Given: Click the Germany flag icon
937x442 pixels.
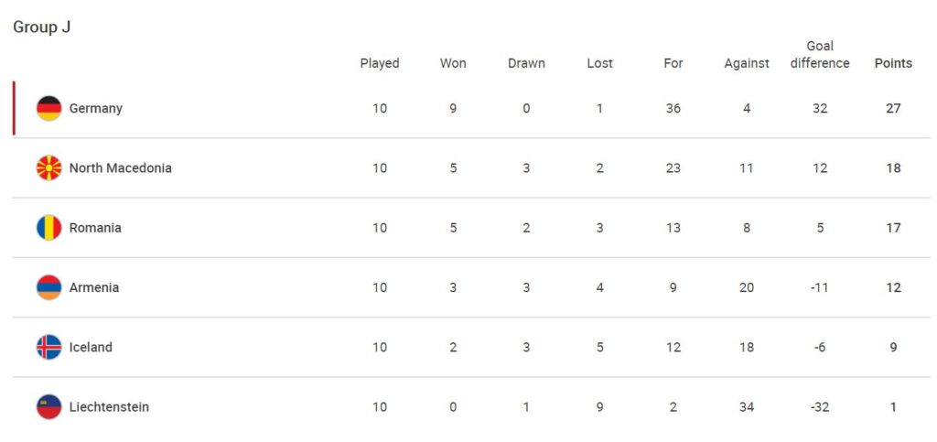Looking at the screenshot, I should (49, 108).
